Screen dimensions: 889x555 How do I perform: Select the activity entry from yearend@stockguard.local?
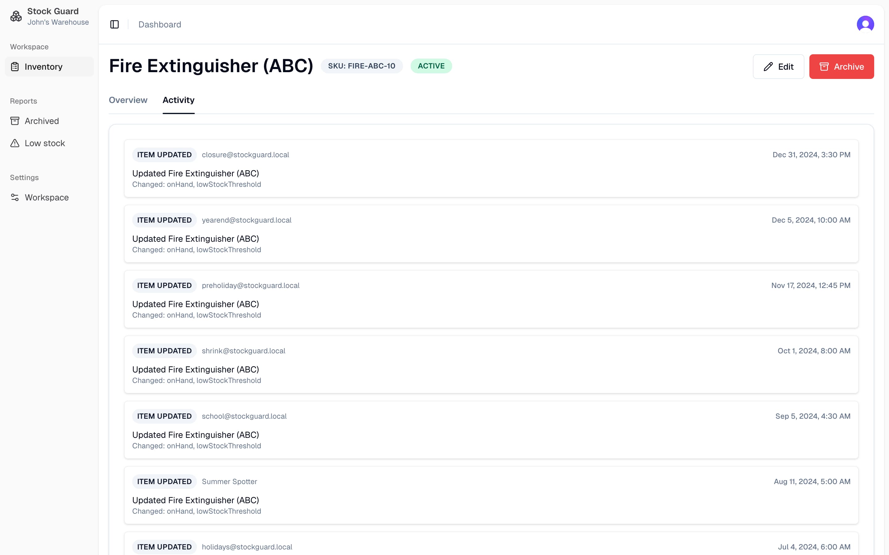[x=491, y=234]
